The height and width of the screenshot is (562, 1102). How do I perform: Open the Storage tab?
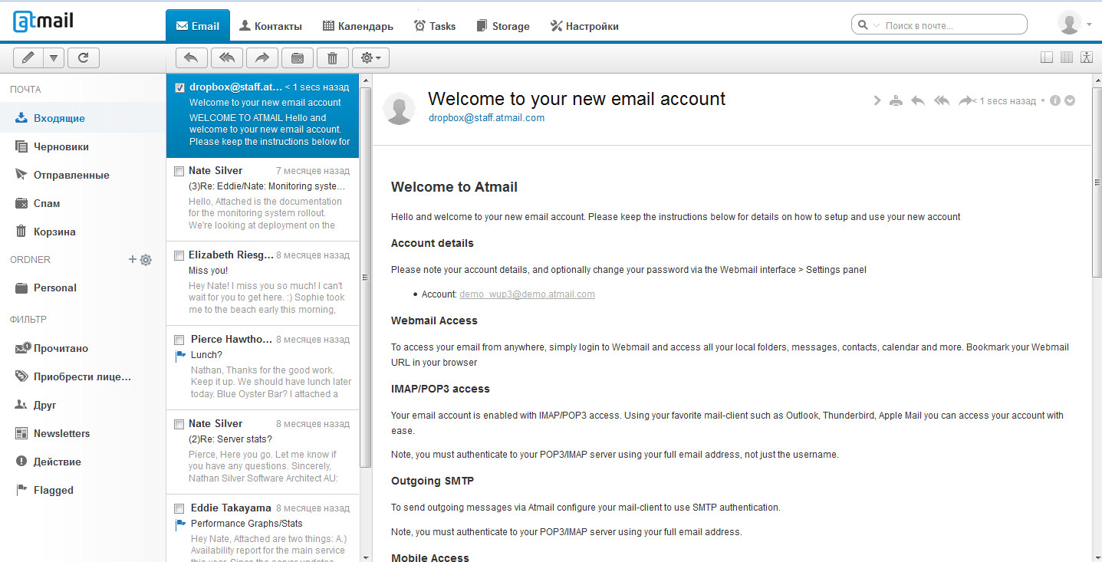pos(503,26)
